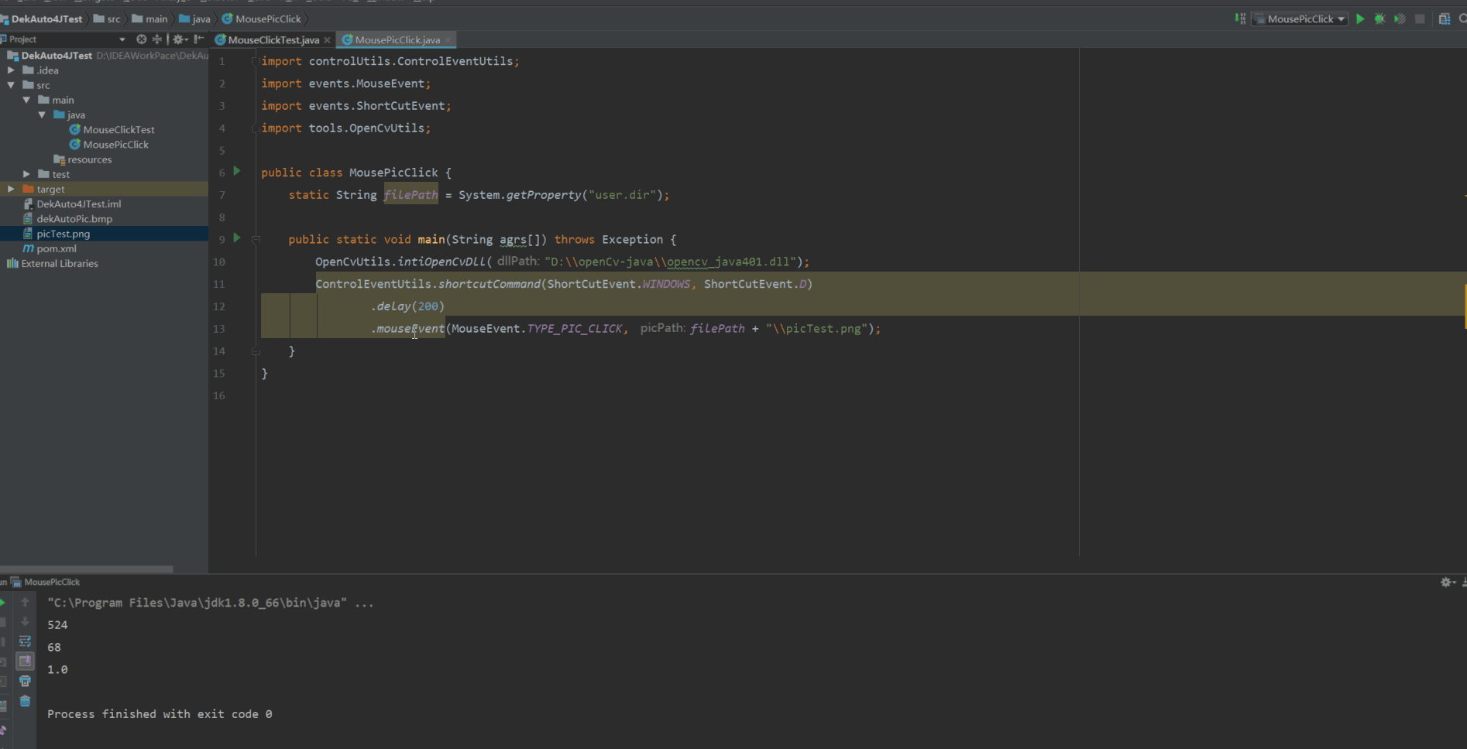This screenshot has width=1467, height=749.
Task: Click the delay(200) call on line 12
Action: click(407, 306)
